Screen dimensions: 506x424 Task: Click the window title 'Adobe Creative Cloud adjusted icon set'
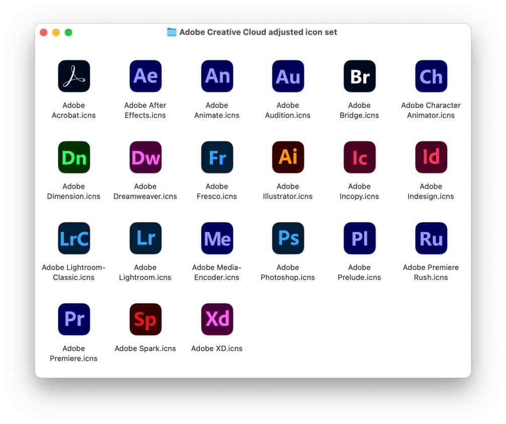[258, 32]
